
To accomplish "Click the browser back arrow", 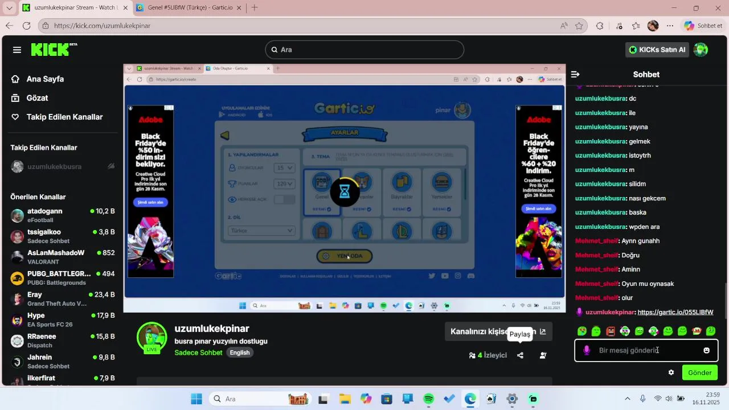I will point(9,26).
